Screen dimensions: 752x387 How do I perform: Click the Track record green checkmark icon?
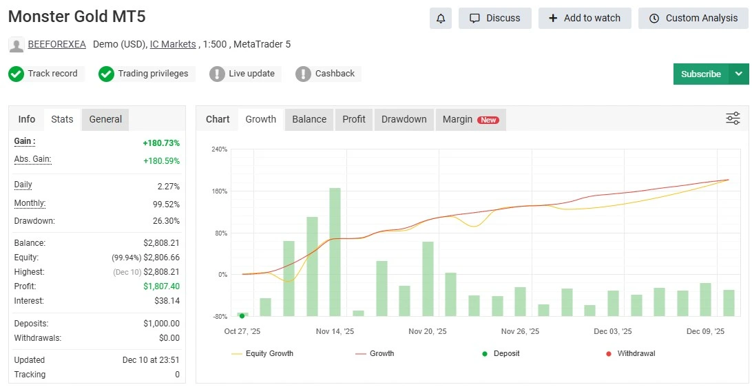click(17, 74)
